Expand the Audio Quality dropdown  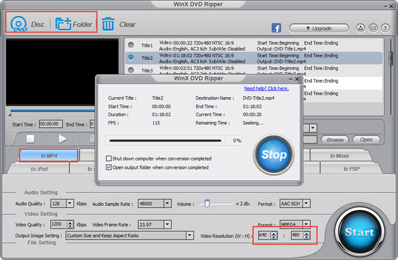pyautogui.click(x=70, y=204)
